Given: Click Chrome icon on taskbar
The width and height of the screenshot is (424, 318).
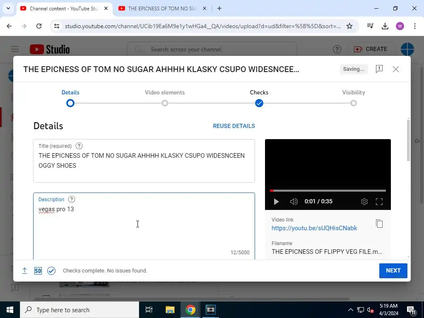Looking at the screenshot, I should tap(190, 310).
